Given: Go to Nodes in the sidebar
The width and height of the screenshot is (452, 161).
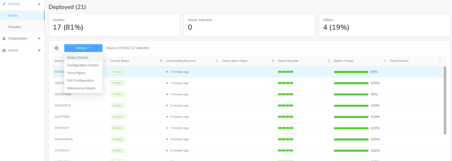Looking at the screenshot, I should click(x=22, y=16).
